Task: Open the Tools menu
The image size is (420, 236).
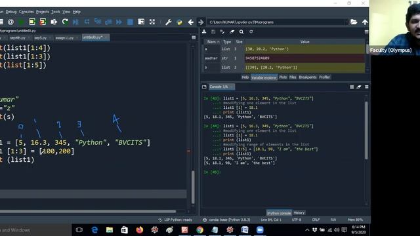Action: (55, 12)
